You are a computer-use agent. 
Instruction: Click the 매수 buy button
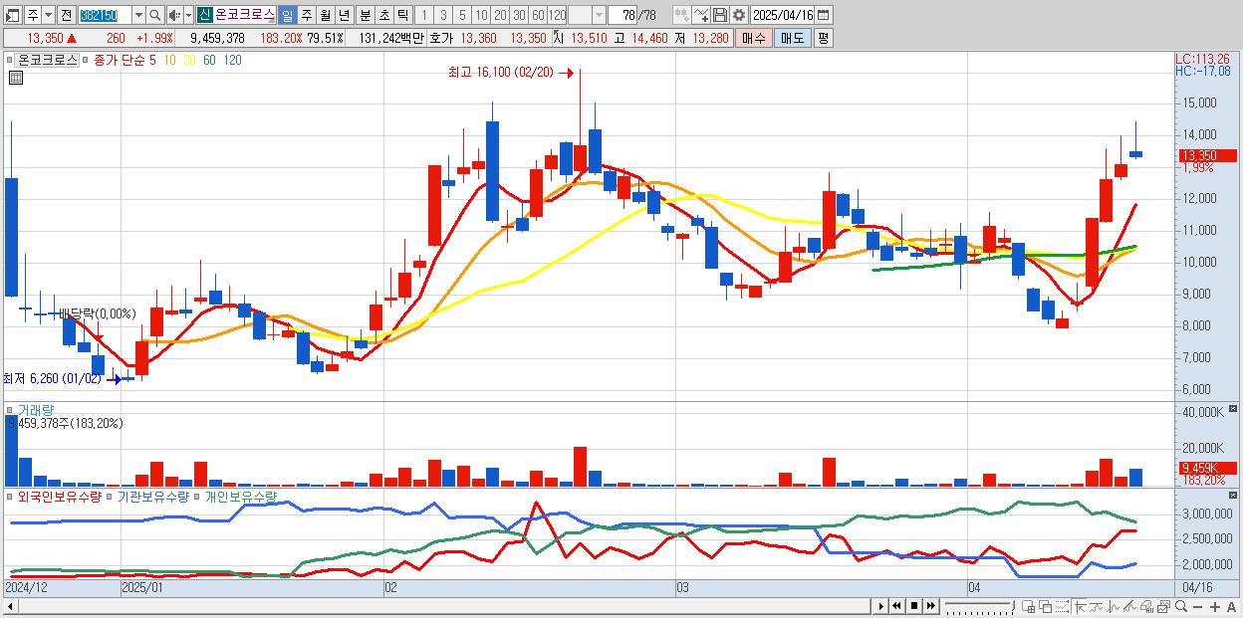752,38
